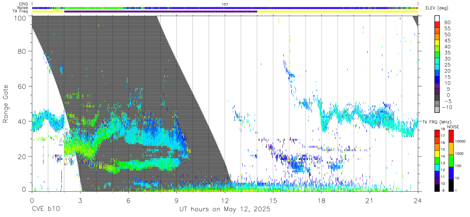
Task: Click the white top elevation swatch
Action: point(437,18)
